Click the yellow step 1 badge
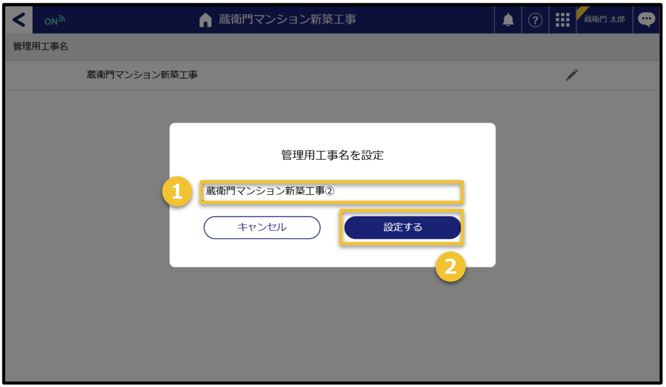 tap(177, 192)
